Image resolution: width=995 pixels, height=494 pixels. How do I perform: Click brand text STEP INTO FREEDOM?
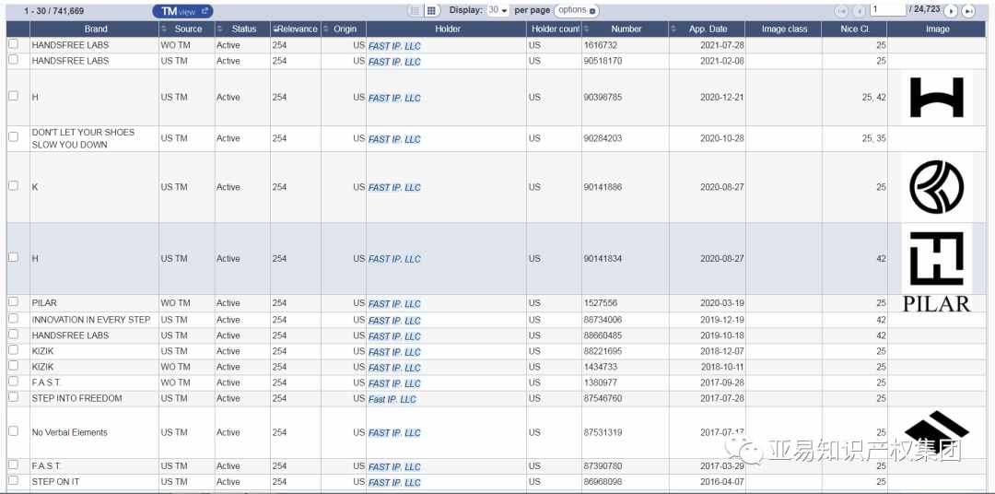tap(76, 398)
